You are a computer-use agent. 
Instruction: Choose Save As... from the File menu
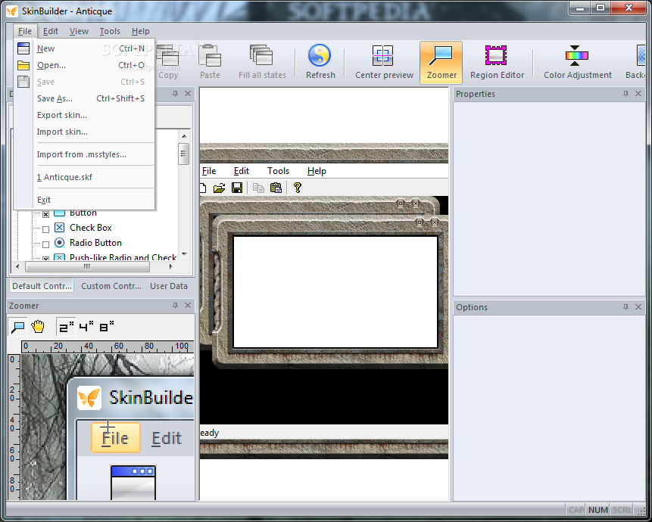(84, 98)
